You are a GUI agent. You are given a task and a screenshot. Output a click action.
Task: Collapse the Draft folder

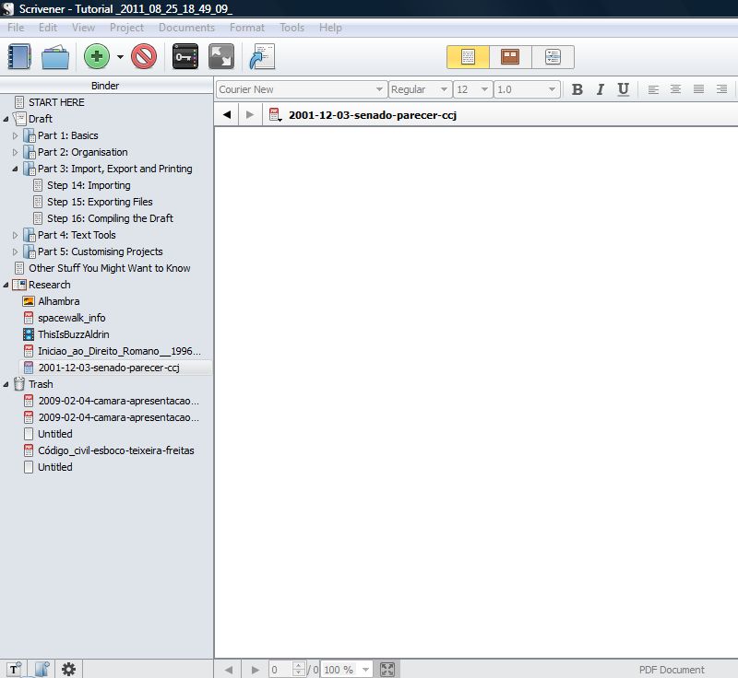pos(6,119)
